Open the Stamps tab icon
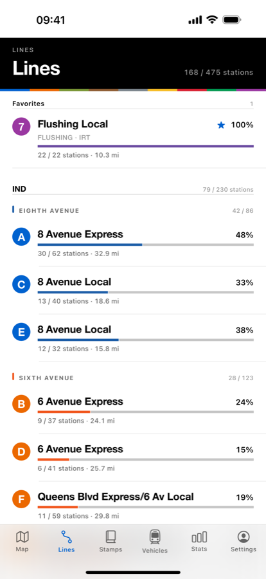Viewport: 266px width, 579px height. tap(111, 537)
